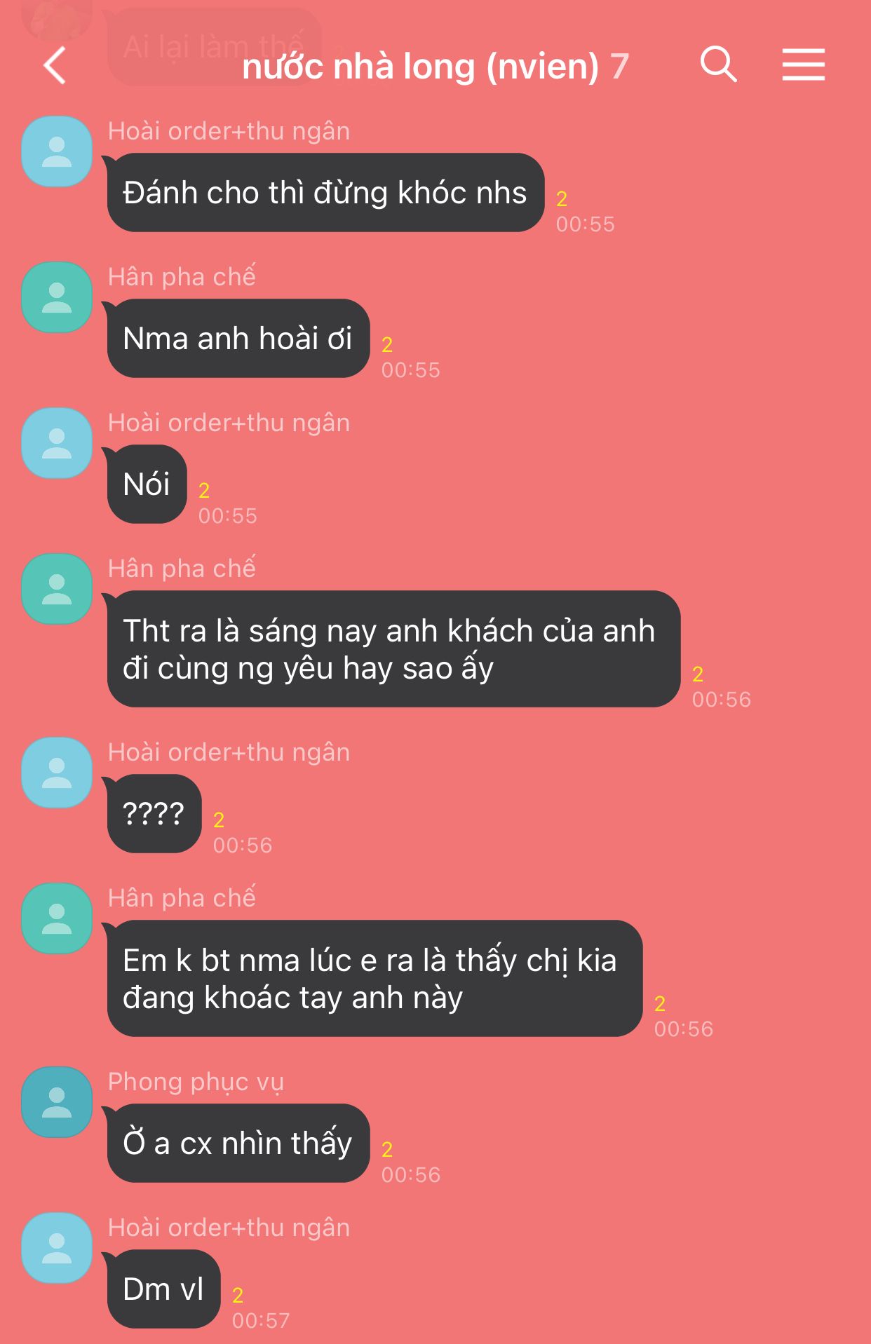Open the hamburger menu icon

click(804, 65)
